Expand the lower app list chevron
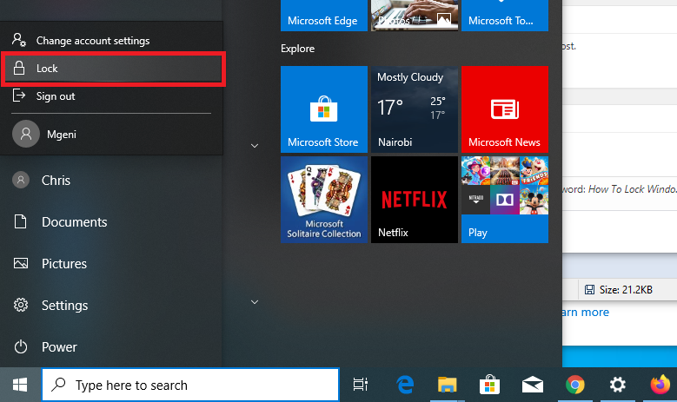Screen dimensions: 677x402 (x=255, y=302)
